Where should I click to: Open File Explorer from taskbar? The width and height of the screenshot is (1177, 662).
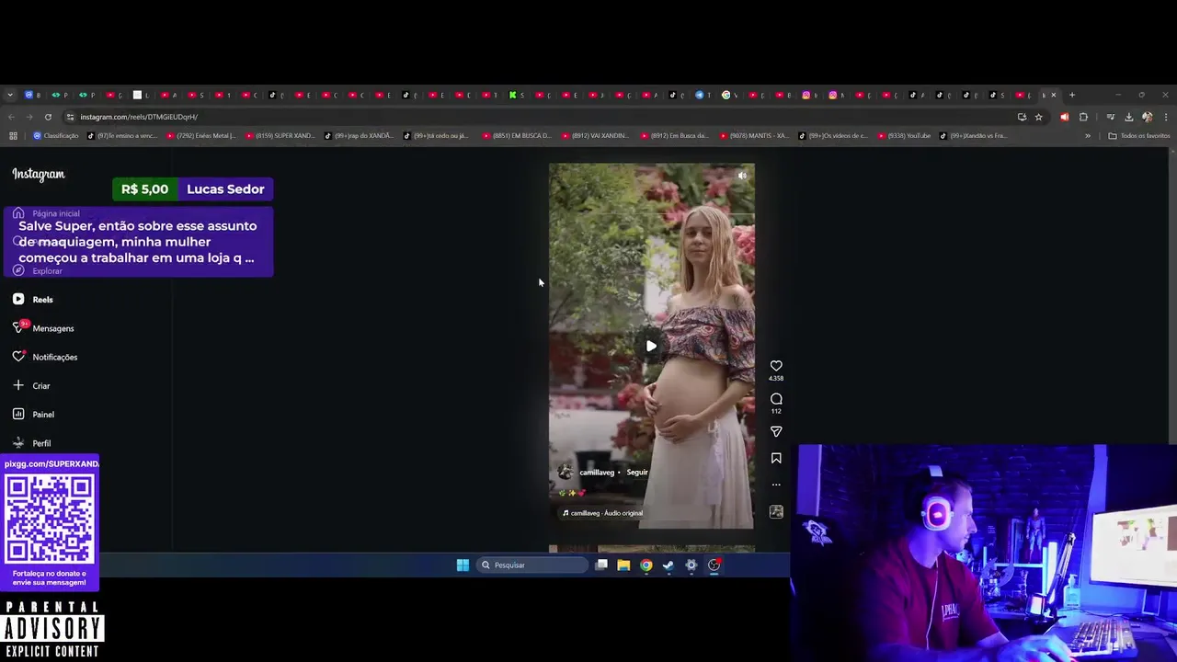(623, 565)
